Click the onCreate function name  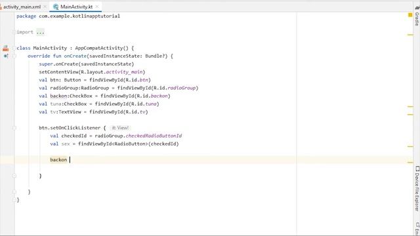[x=75, y=56]
